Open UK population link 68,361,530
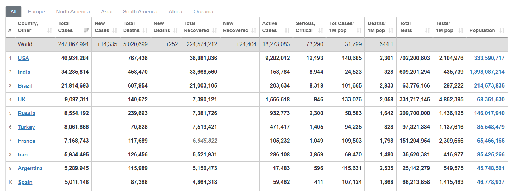510x191 pixels. [491, 100]
